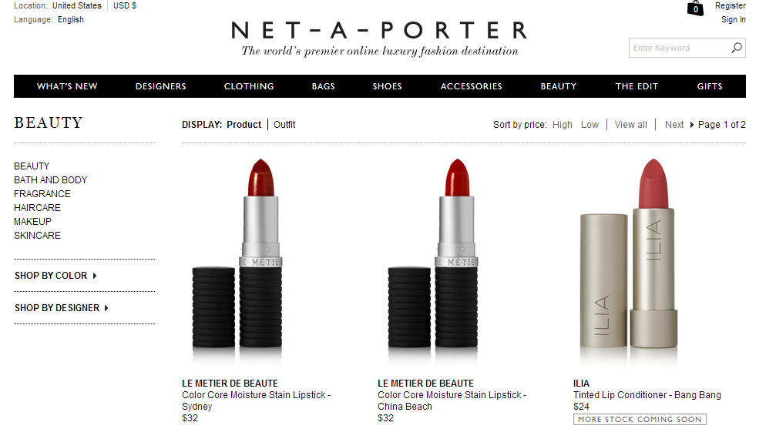Screen dimensions: 776x439
Task: Click the Sign In link
Action: click(733, 19)
